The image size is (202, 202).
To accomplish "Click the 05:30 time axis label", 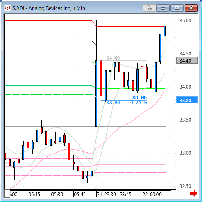I will pos(57,195).
